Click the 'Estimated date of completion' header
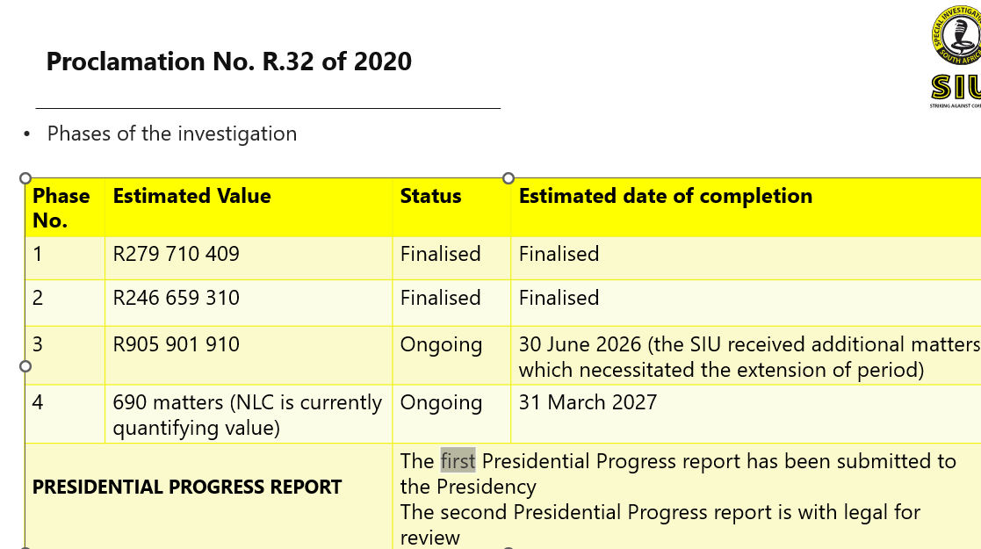 (665, 197)
